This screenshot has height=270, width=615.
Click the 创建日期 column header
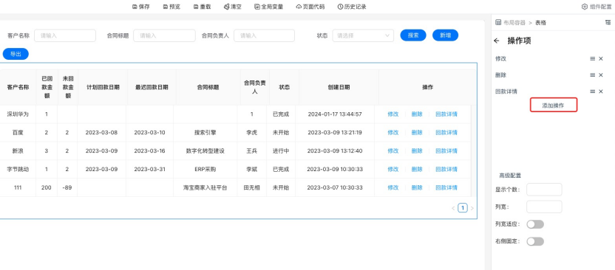pos(339,87)
